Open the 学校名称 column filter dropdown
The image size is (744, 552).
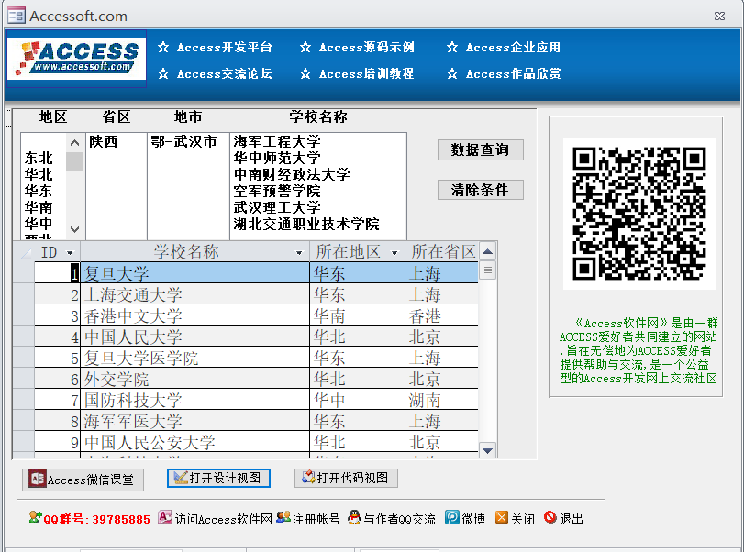[x=299, y=253]
